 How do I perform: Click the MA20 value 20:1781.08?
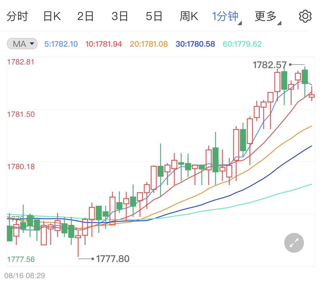[x=149, y=44]
